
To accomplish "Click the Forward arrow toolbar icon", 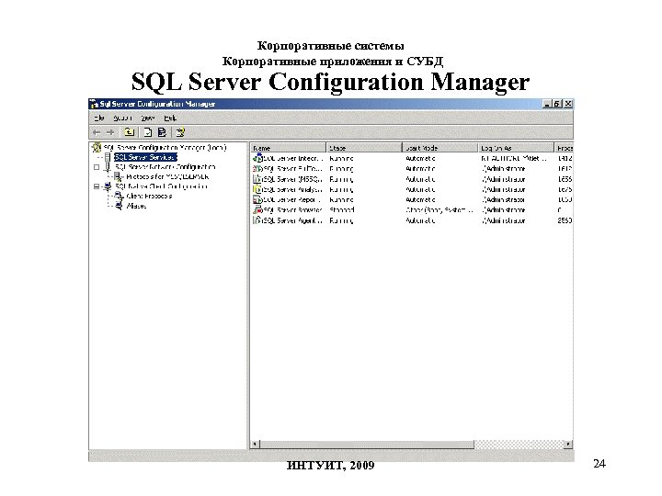I will (x=110, y=132).
